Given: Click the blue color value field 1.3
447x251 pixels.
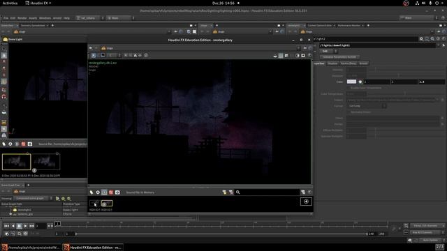Looking at the screenshot, I should click(x=431, y=82).
